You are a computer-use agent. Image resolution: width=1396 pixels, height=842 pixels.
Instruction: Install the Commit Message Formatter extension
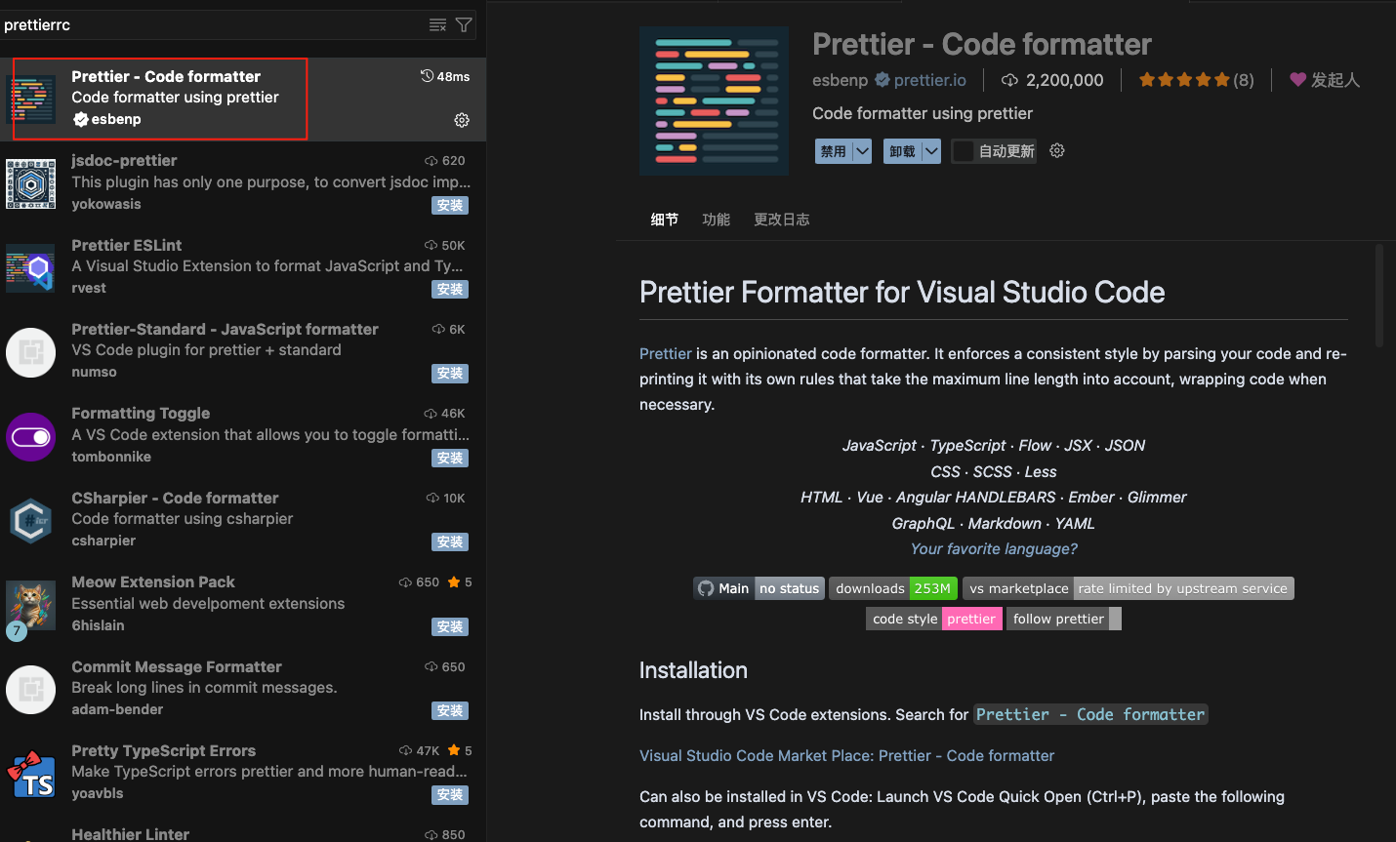click(x=450, y=710)
